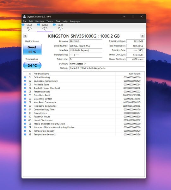Click the Firmware value field
The width and height of the screenshot is (171, 190).
86,41
